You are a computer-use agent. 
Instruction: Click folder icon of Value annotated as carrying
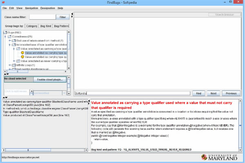click(18, 49)
